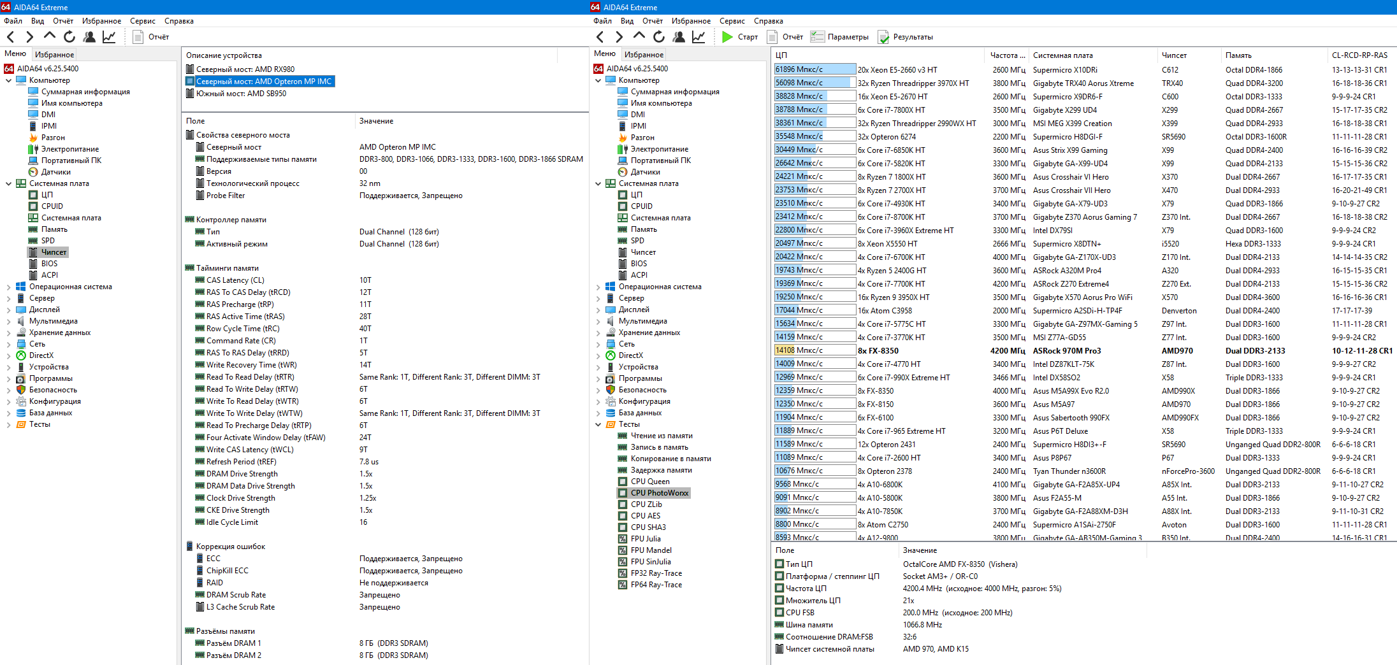The height and width of the screenshot is (665, 1397).
Task: Sort results by Память column header
Action: (1274, 55)
